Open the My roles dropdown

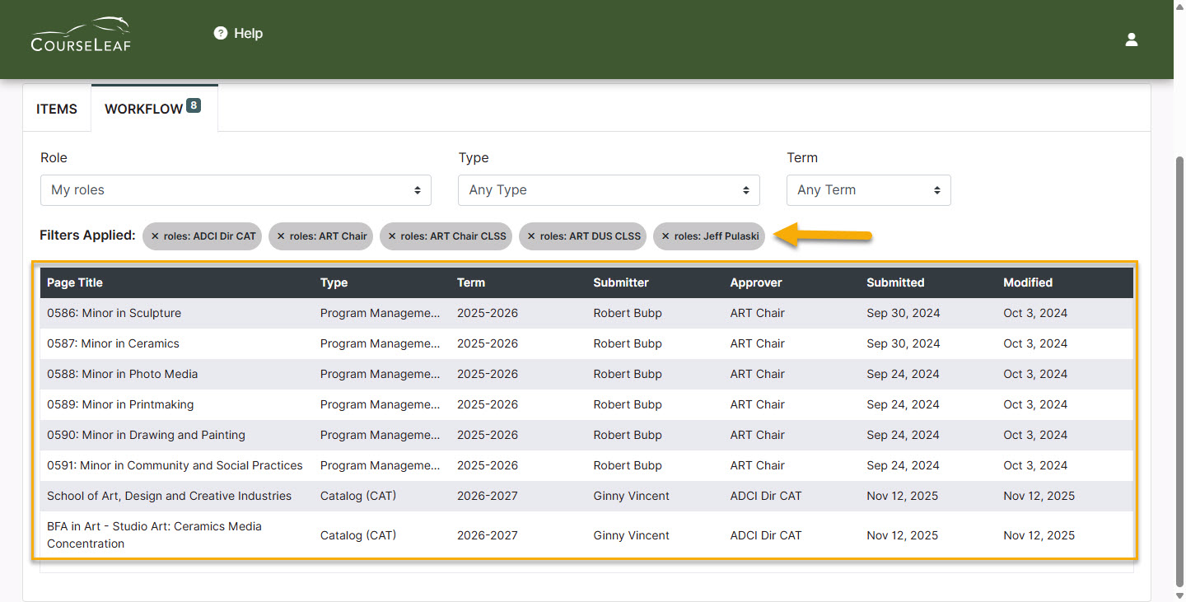[x=236, y=189]
